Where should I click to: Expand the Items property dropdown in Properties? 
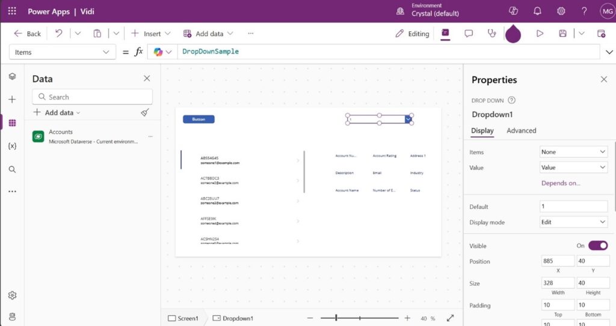click(574, 152)
